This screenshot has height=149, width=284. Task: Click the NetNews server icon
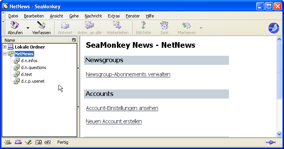tap(11, 54)
